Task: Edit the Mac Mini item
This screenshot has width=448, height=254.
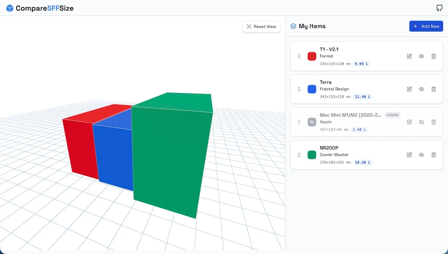Action: point(409,122)
